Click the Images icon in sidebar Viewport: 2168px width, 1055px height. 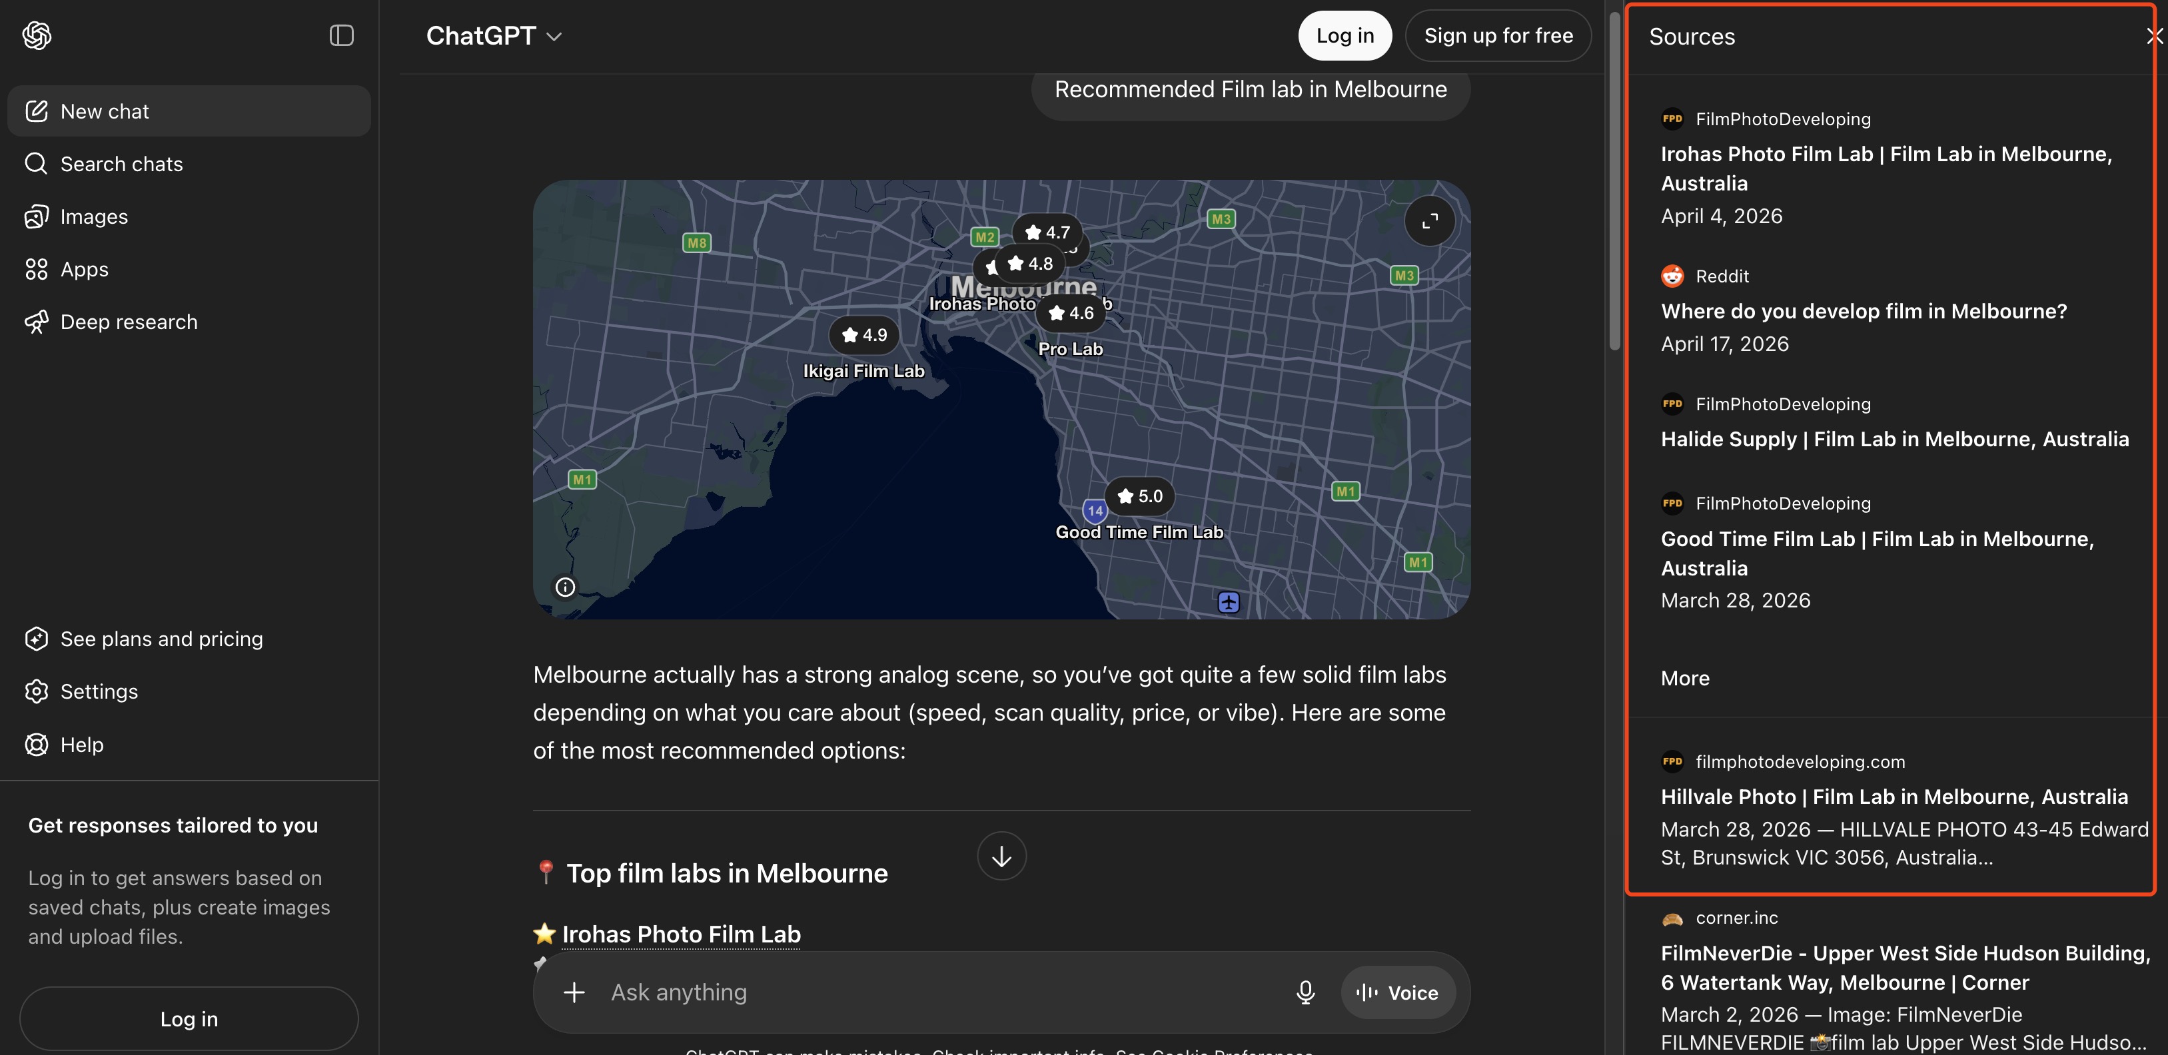36,216
